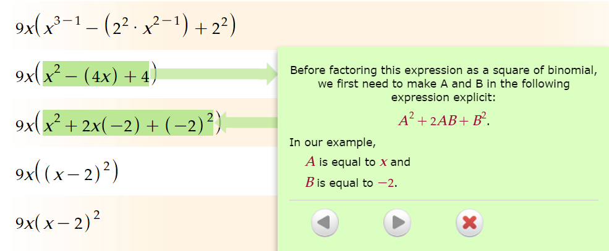Click the left-pointing green arrow from explanation
609x251 pixels.
249,122
